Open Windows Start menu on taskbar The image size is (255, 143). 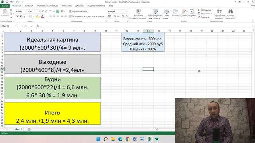coord(98,139)
